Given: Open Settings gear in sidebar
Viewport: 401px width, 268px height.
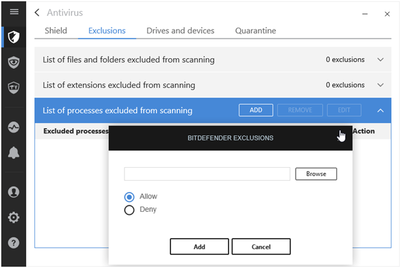Looking at the screenshot, I should click(13, 218).
